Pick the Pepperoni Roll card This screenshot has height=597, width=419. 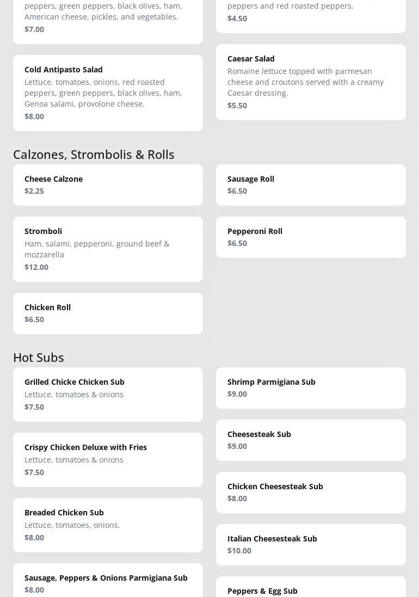pyautogui.click(x=311, y=237)
